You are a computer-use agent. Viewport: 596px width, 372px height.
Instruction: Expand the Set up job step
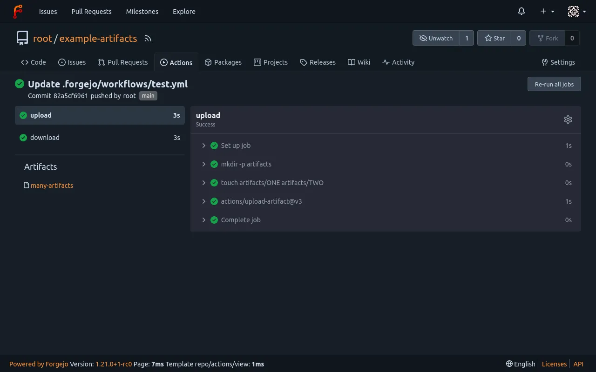click(x=236, y=146)
